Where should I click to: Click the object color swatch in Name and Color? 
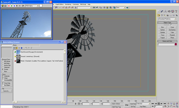pos(176,44)
